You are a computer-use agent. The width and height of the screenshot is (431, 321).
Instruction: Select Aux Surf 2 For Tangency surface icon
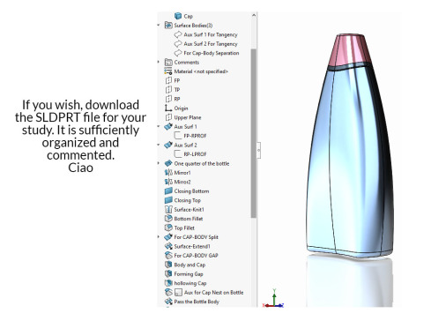[x=178, y=44]
